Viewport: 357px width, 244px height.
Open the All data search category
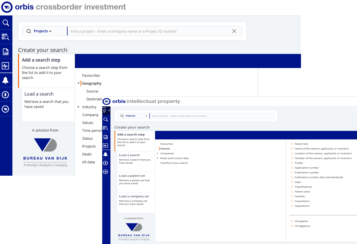click(x=88, y=162)
